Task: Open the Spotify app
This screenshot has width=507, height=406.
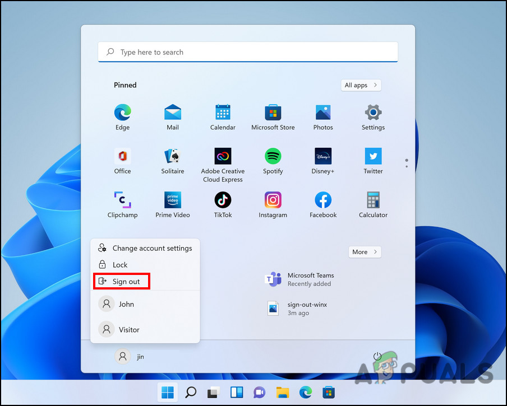Action: 273,161
